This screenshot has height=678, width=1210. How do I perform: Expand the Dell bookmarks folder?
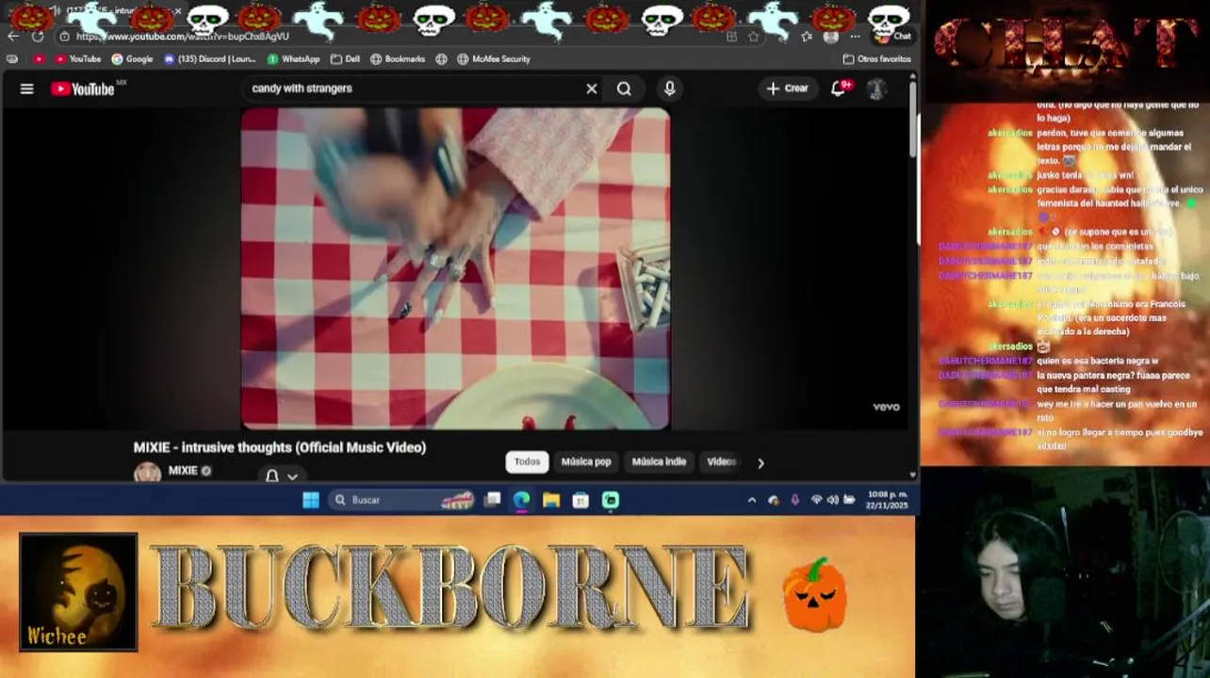(x=345, y=58)
